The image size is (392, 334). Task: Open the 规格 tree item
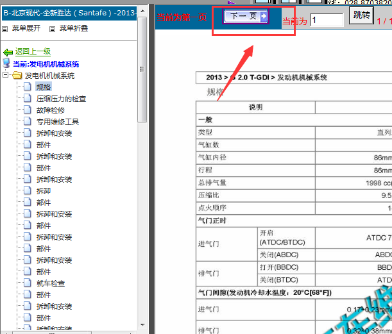[x=44, y=87]
